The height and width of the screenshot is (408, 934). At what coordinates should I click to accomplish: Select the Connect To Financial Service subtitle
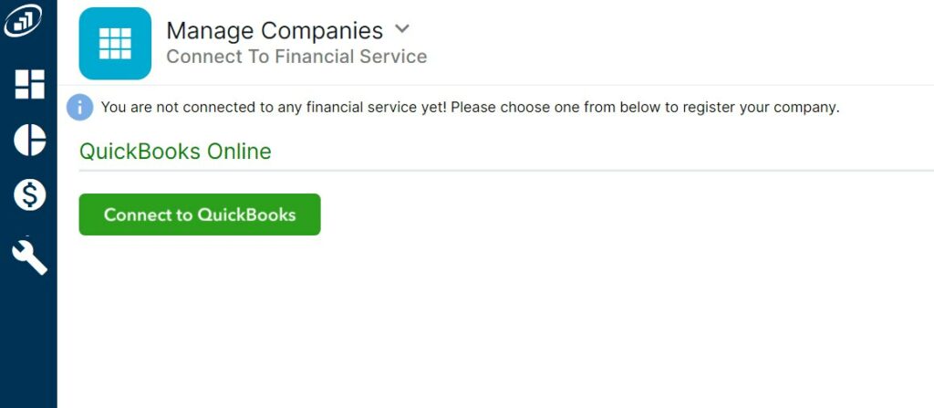coord(296,57)
